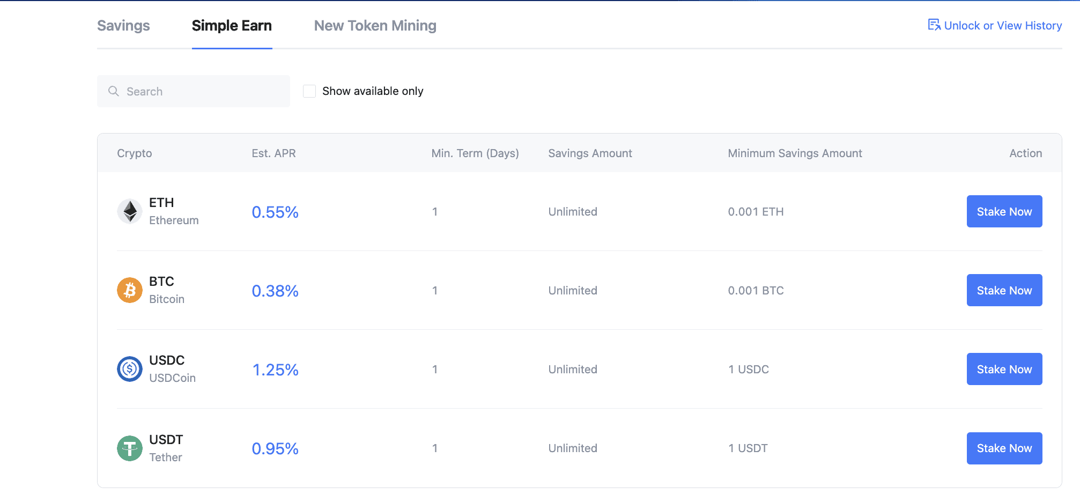The image size is (1080, 502).
Task: Click the Bitcoin coin icon
Action: pos(130,290)
